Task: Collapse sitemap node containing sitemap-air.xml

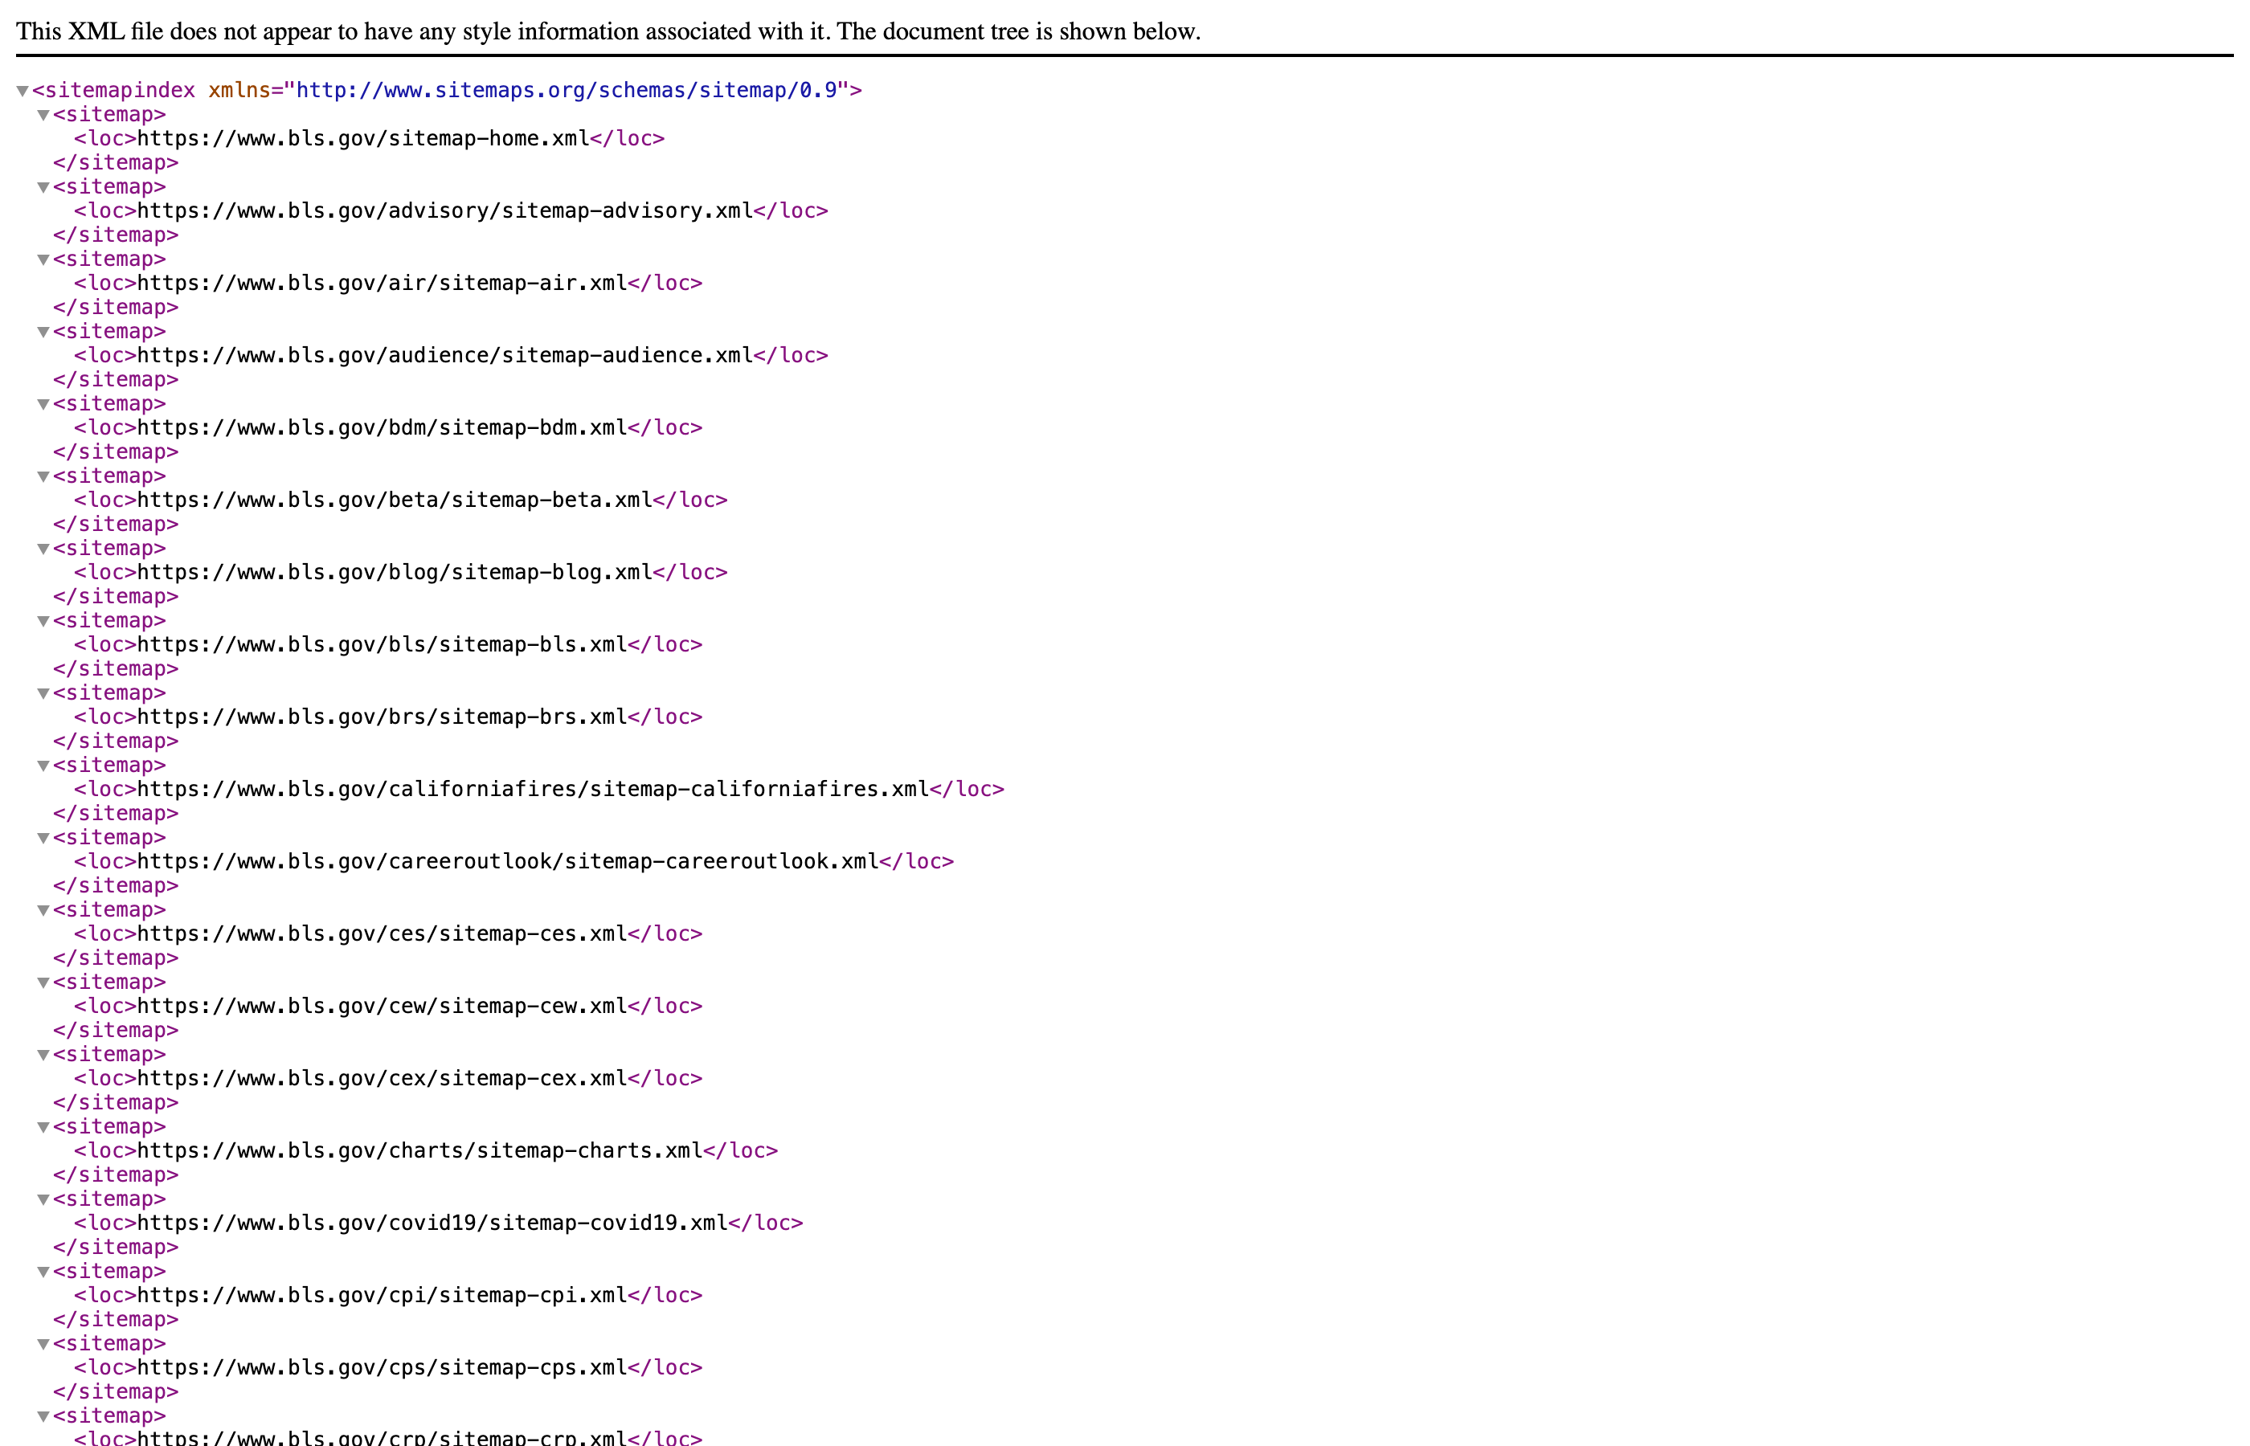Action: (x=43, y=260)
